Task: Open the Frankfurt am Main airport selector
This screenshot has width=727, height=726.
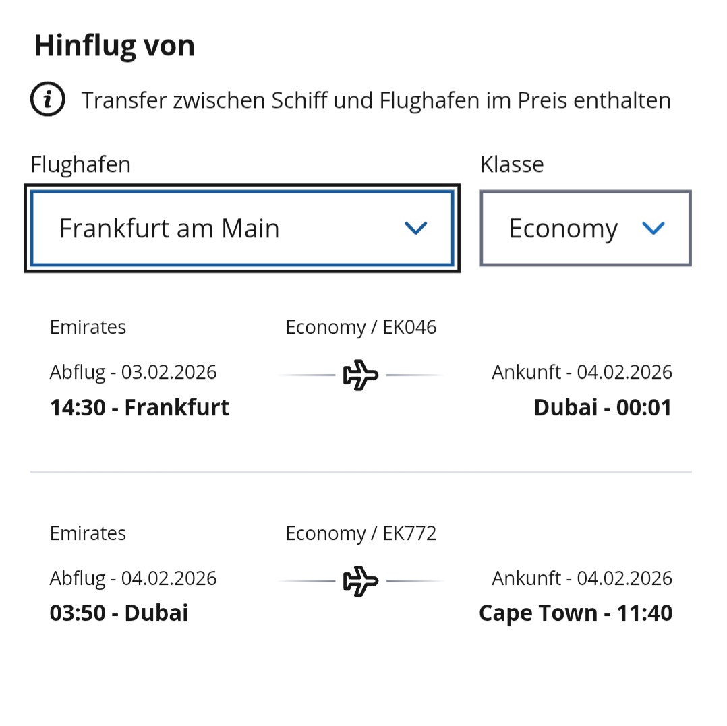Action: pos(241,229)
